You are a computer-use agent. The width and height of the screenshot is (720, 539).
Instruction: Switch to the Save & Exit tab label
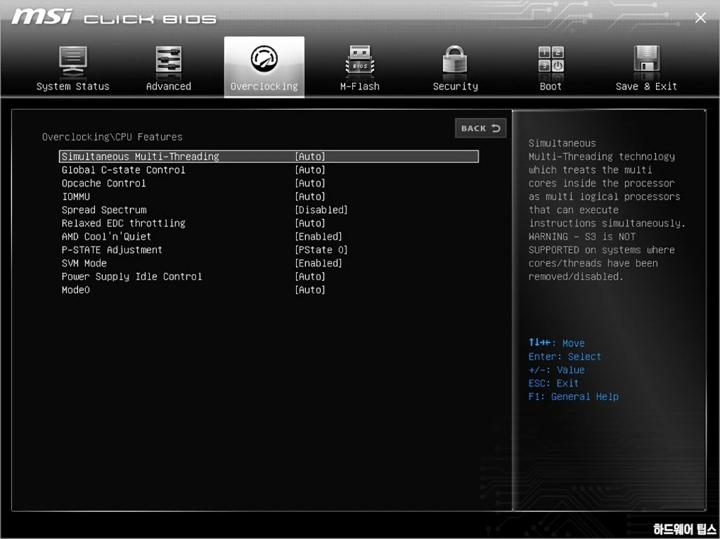coord(646,86)
